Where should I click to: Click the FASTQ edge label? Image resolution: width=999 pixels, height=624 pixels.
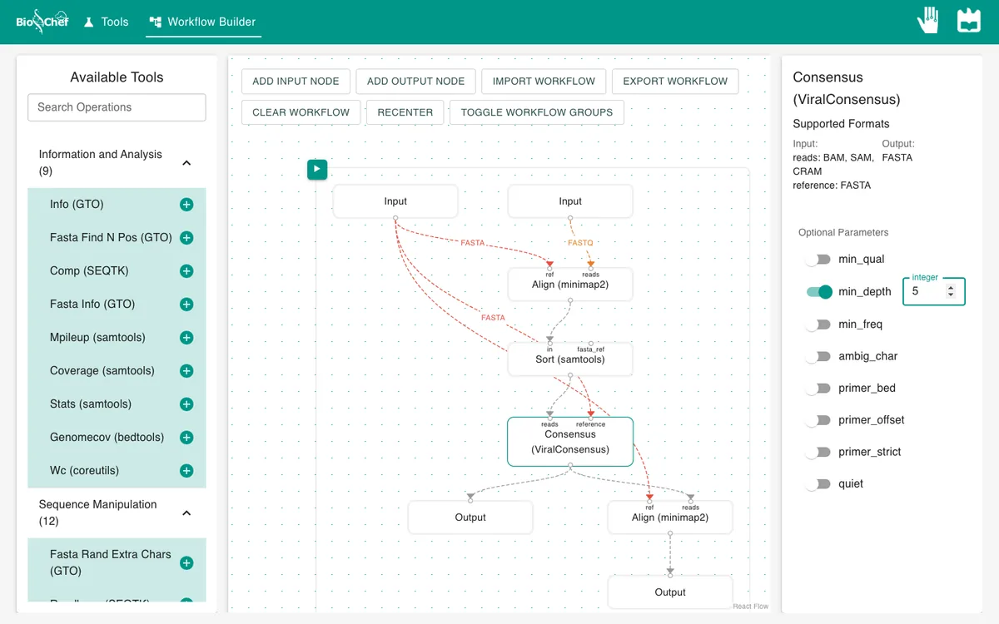[x=580, y=243]
